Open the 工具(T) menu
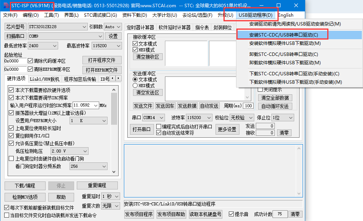The image size is (363, 221). pyautogui.click(x=51, y=15)
